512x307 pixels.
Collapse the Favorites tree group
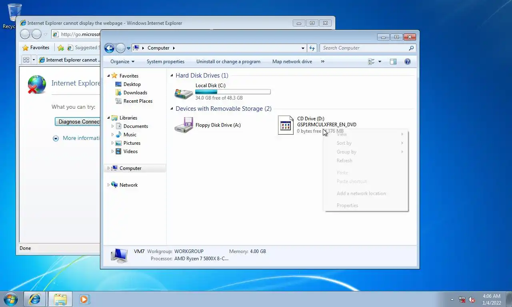click(x=108, y=76)
